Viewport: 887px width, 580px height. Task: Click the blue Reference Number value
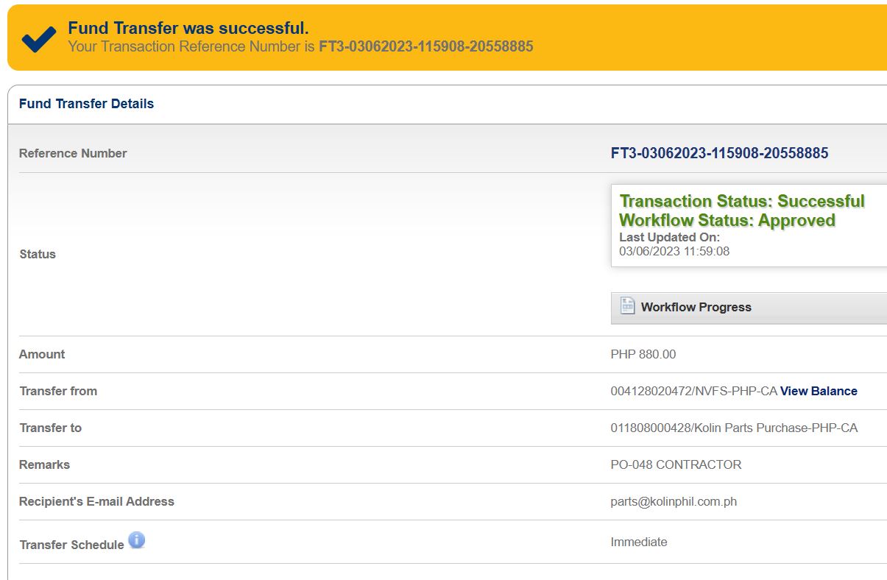[x=719, y=153]
